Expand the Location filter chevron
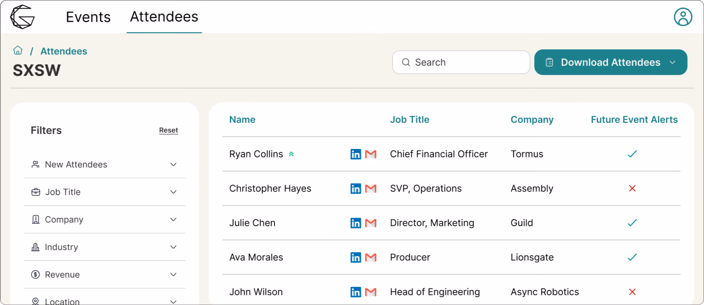Image resolution: width=704 pixels, height=305 pixels. tap(173, 302)
